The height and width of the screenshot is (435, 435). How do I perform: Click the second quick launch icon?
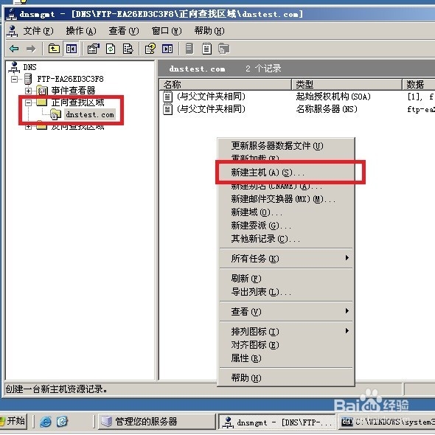click(x=63, y=422)
